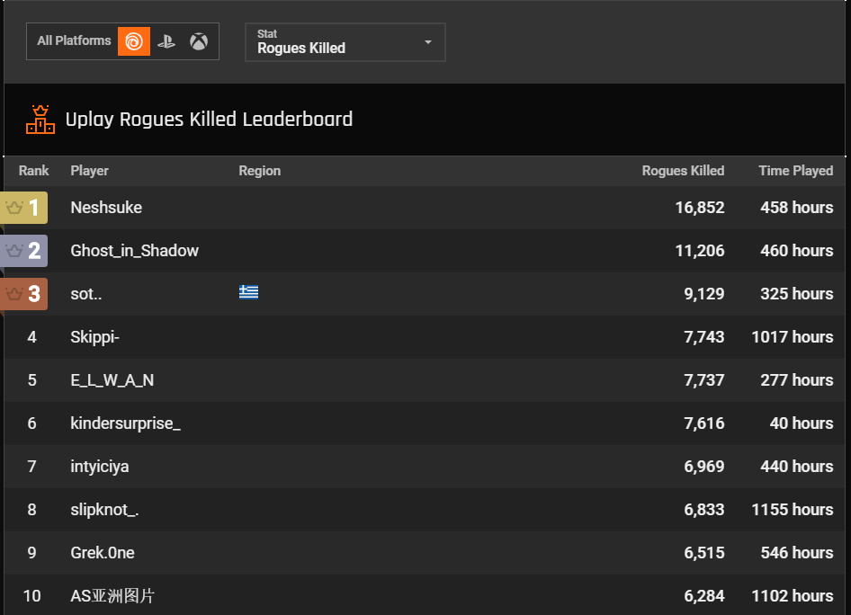This screenshot has height=615, width=851.
Task: Select the Xbox platform icon
Action: coord(199,41)
